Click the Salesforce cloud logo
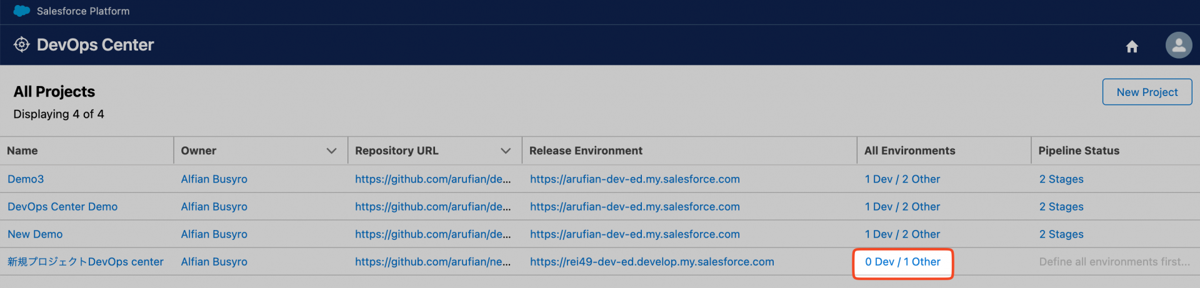Viewport: 1200px width, 288px height. [22, 11]
